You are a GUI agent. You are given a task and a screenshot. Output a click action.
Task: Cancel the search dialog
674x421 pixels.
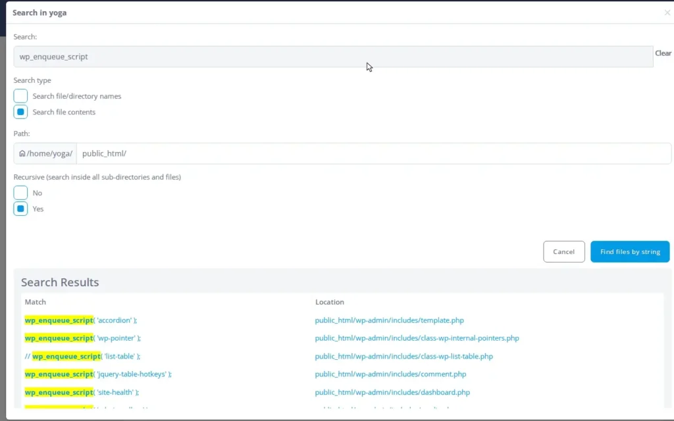point(563,252)
